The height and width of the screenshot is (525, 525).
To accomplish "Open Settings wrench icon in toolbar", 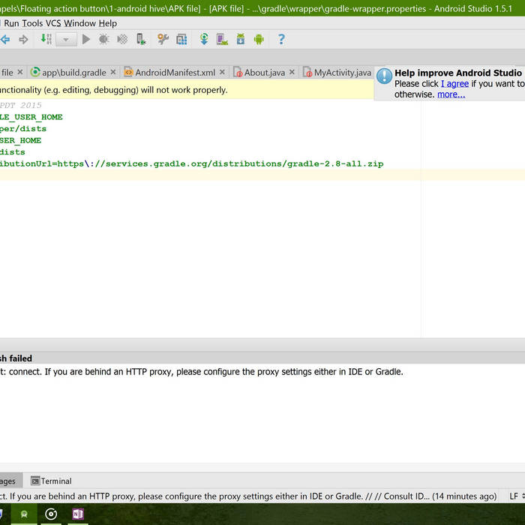I will 163,40.
